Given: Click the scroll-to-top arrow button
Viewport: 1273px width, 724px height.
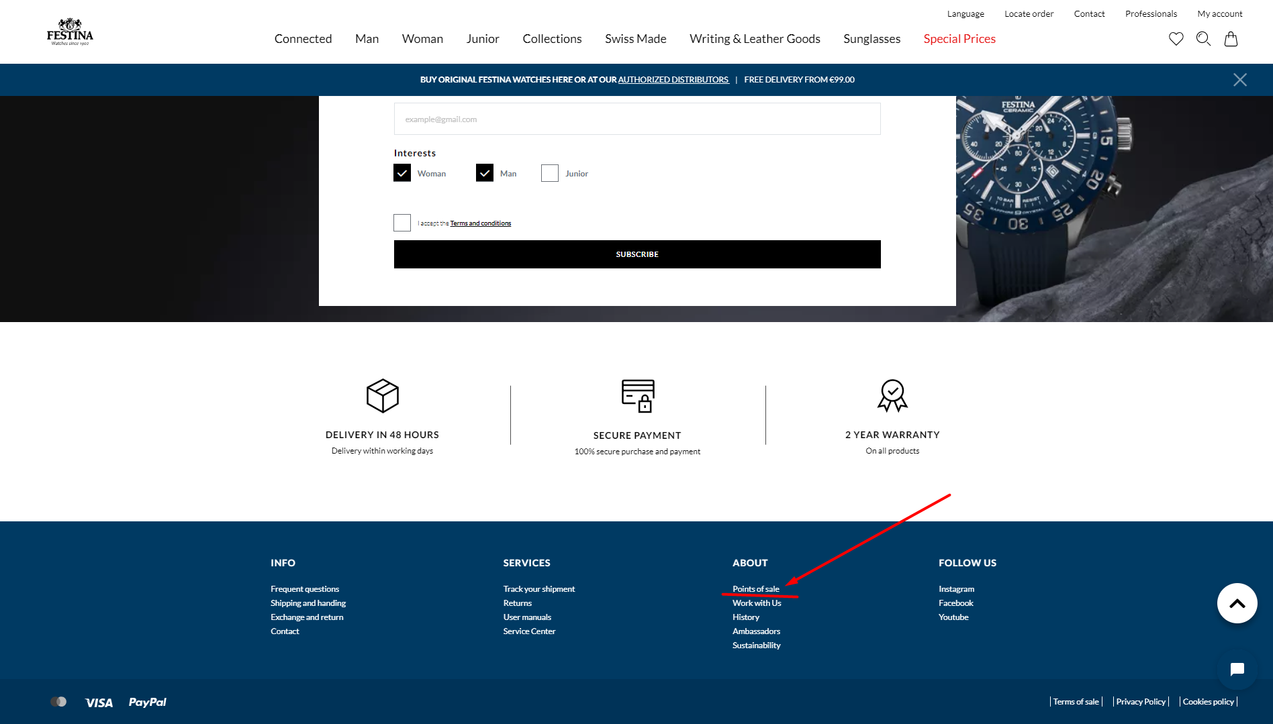Looking at the screenshot, I should point(1237,603).
